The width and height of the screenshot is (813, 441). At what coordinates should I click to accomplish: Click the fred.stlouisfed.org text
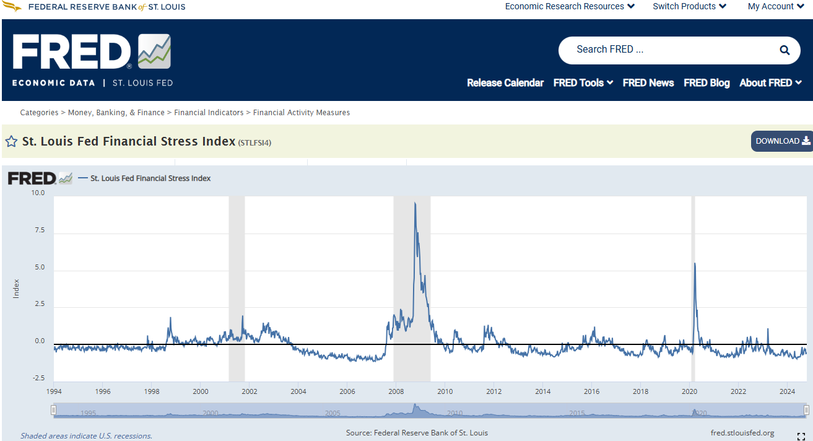point(742,433)
